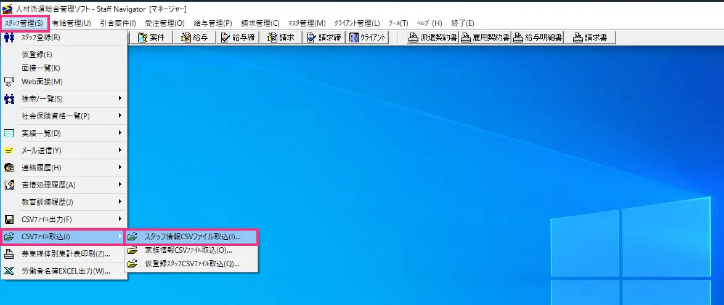Open the 有給管理(U) menu

click(71, 23)
